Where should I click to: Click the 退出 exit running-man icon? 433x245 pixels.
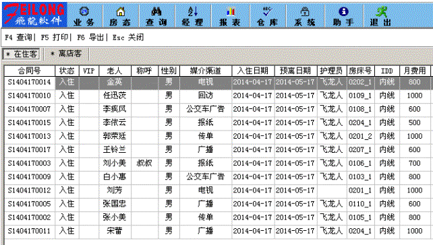coord(381,16)
